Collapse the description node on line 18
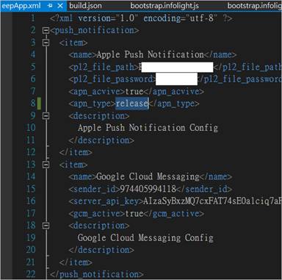 point(46,226)
